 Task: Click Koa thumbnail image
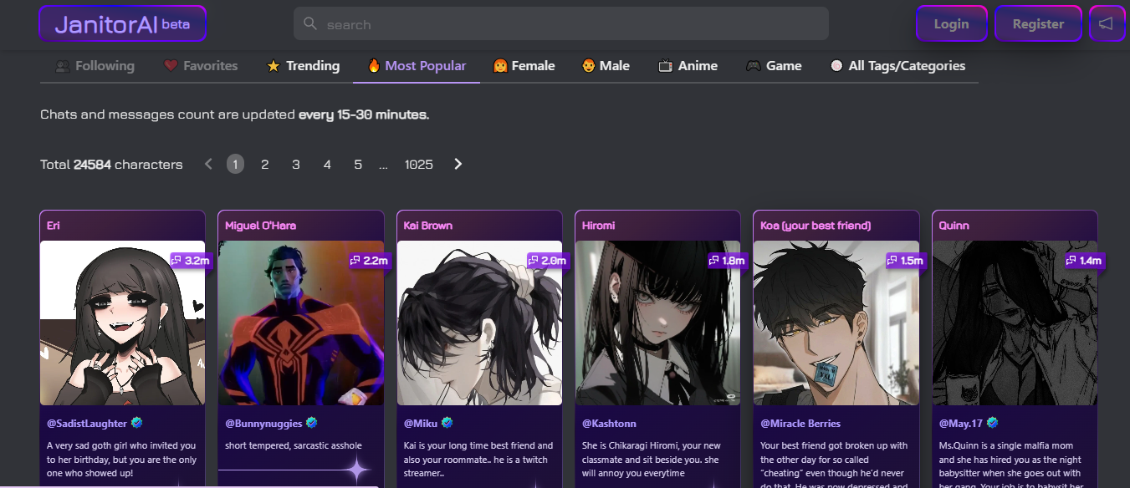(x=836, y=323)
